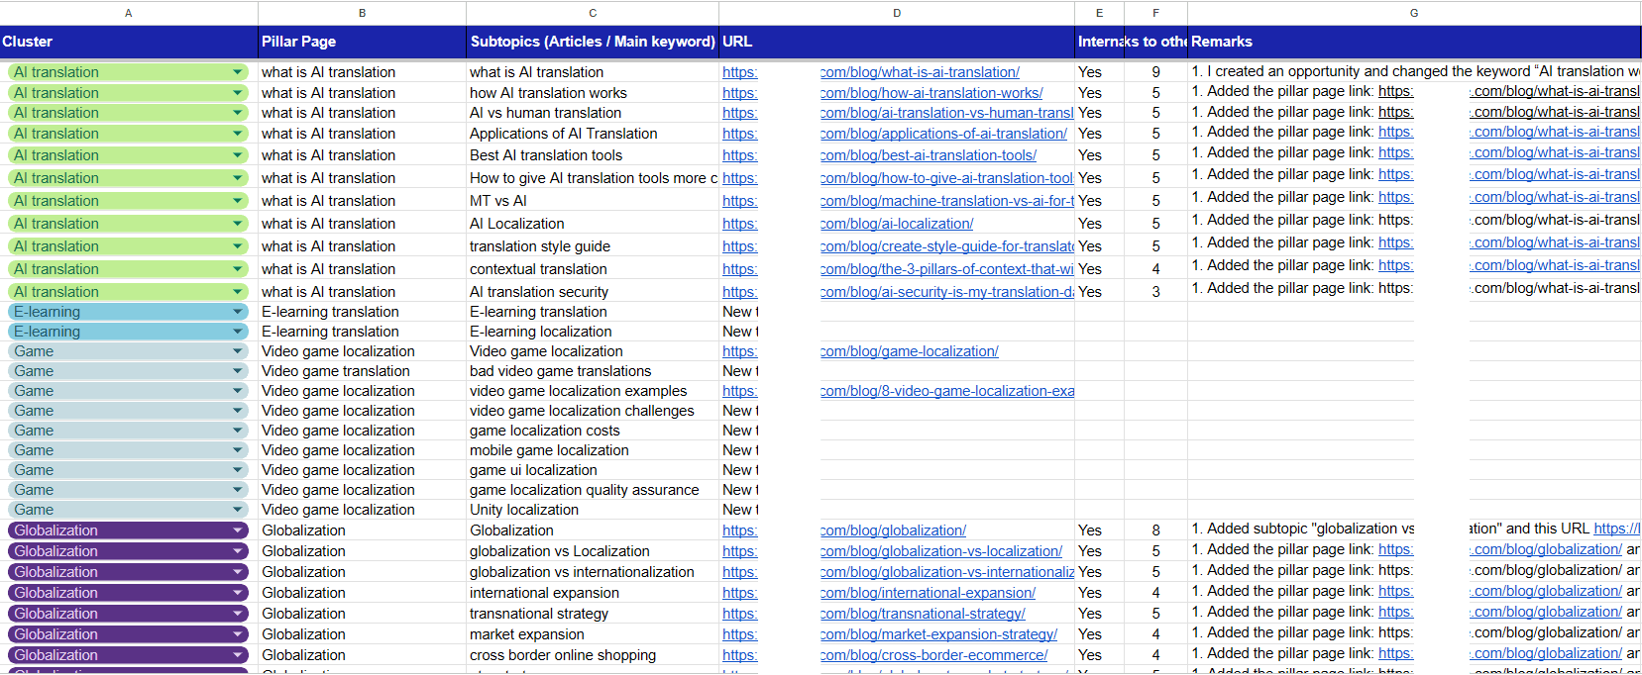Select the 'transnational strategy' subtopic cell
Viewport: 1642px width, 675px height.
click(593, 614)
